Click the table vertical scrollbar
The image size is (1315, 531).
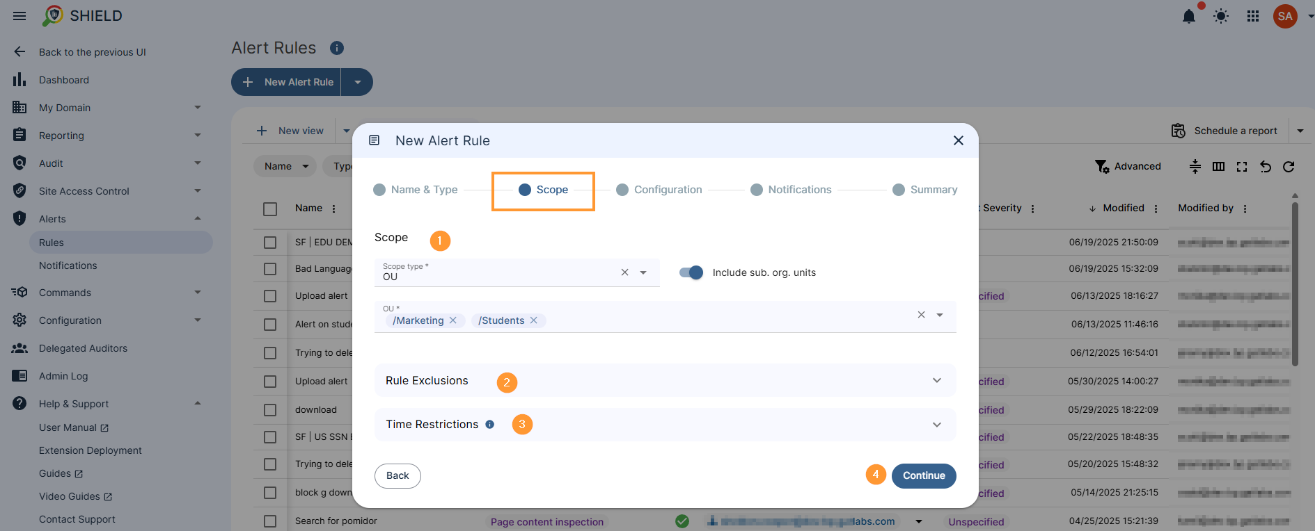(x=1295, y=284)
